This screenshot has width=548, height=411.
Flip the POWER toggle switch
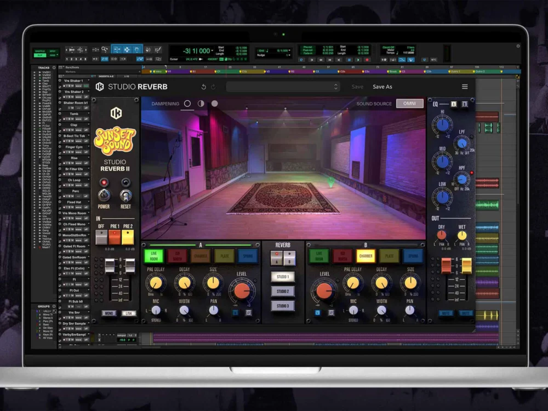[104, 195]
